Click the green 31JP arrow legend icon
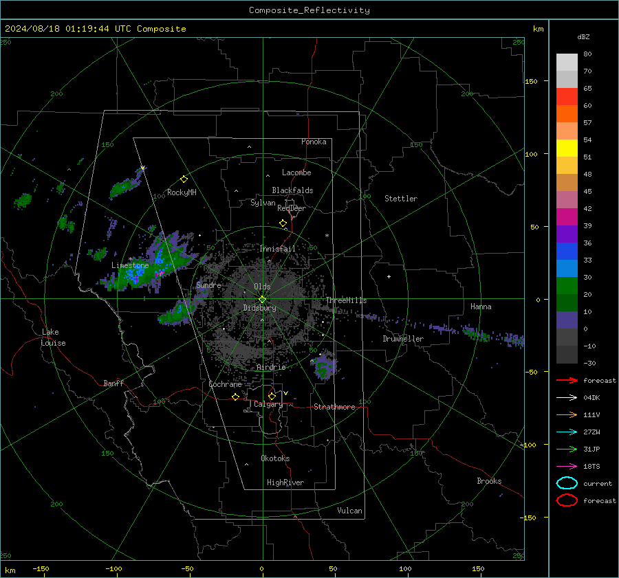This screenshot has height=578, width=619. [x=567, y=449]
